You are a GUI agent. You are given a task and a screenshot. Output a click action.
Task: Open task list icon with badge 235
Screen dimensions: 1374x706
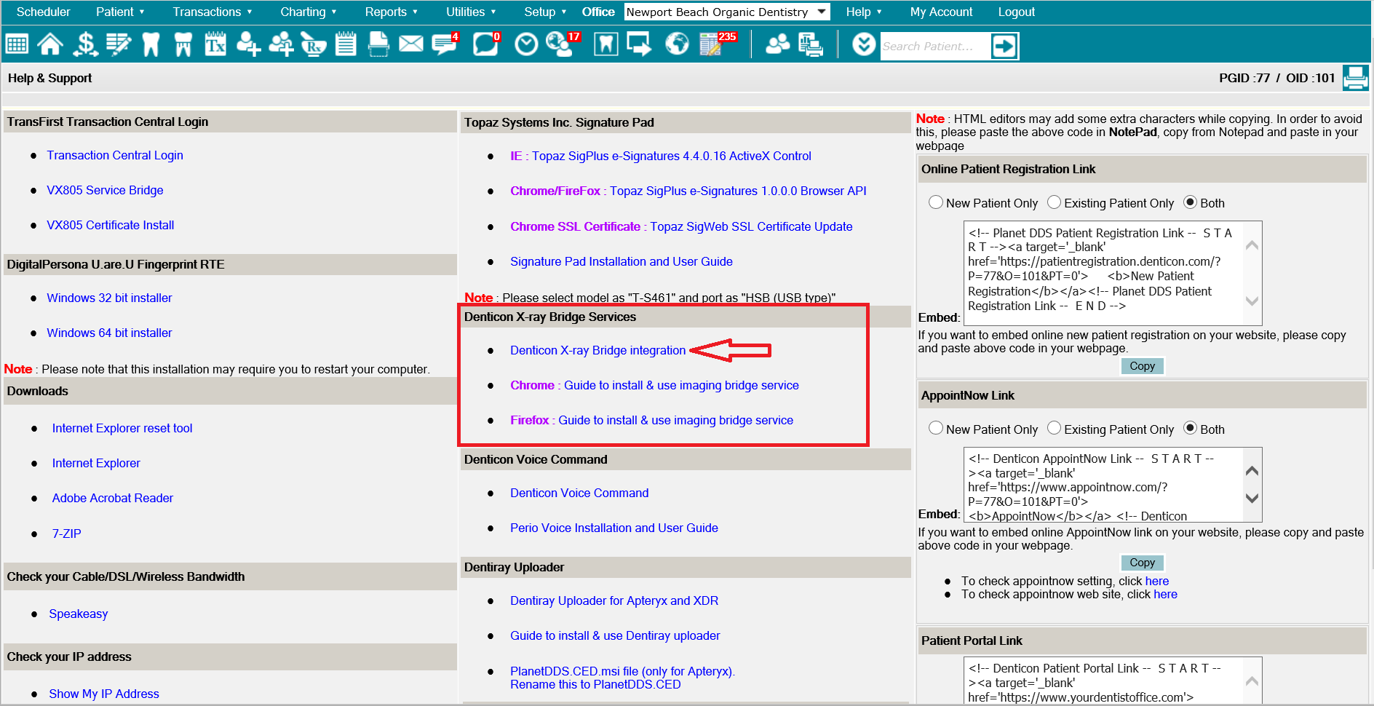[717, 44]
